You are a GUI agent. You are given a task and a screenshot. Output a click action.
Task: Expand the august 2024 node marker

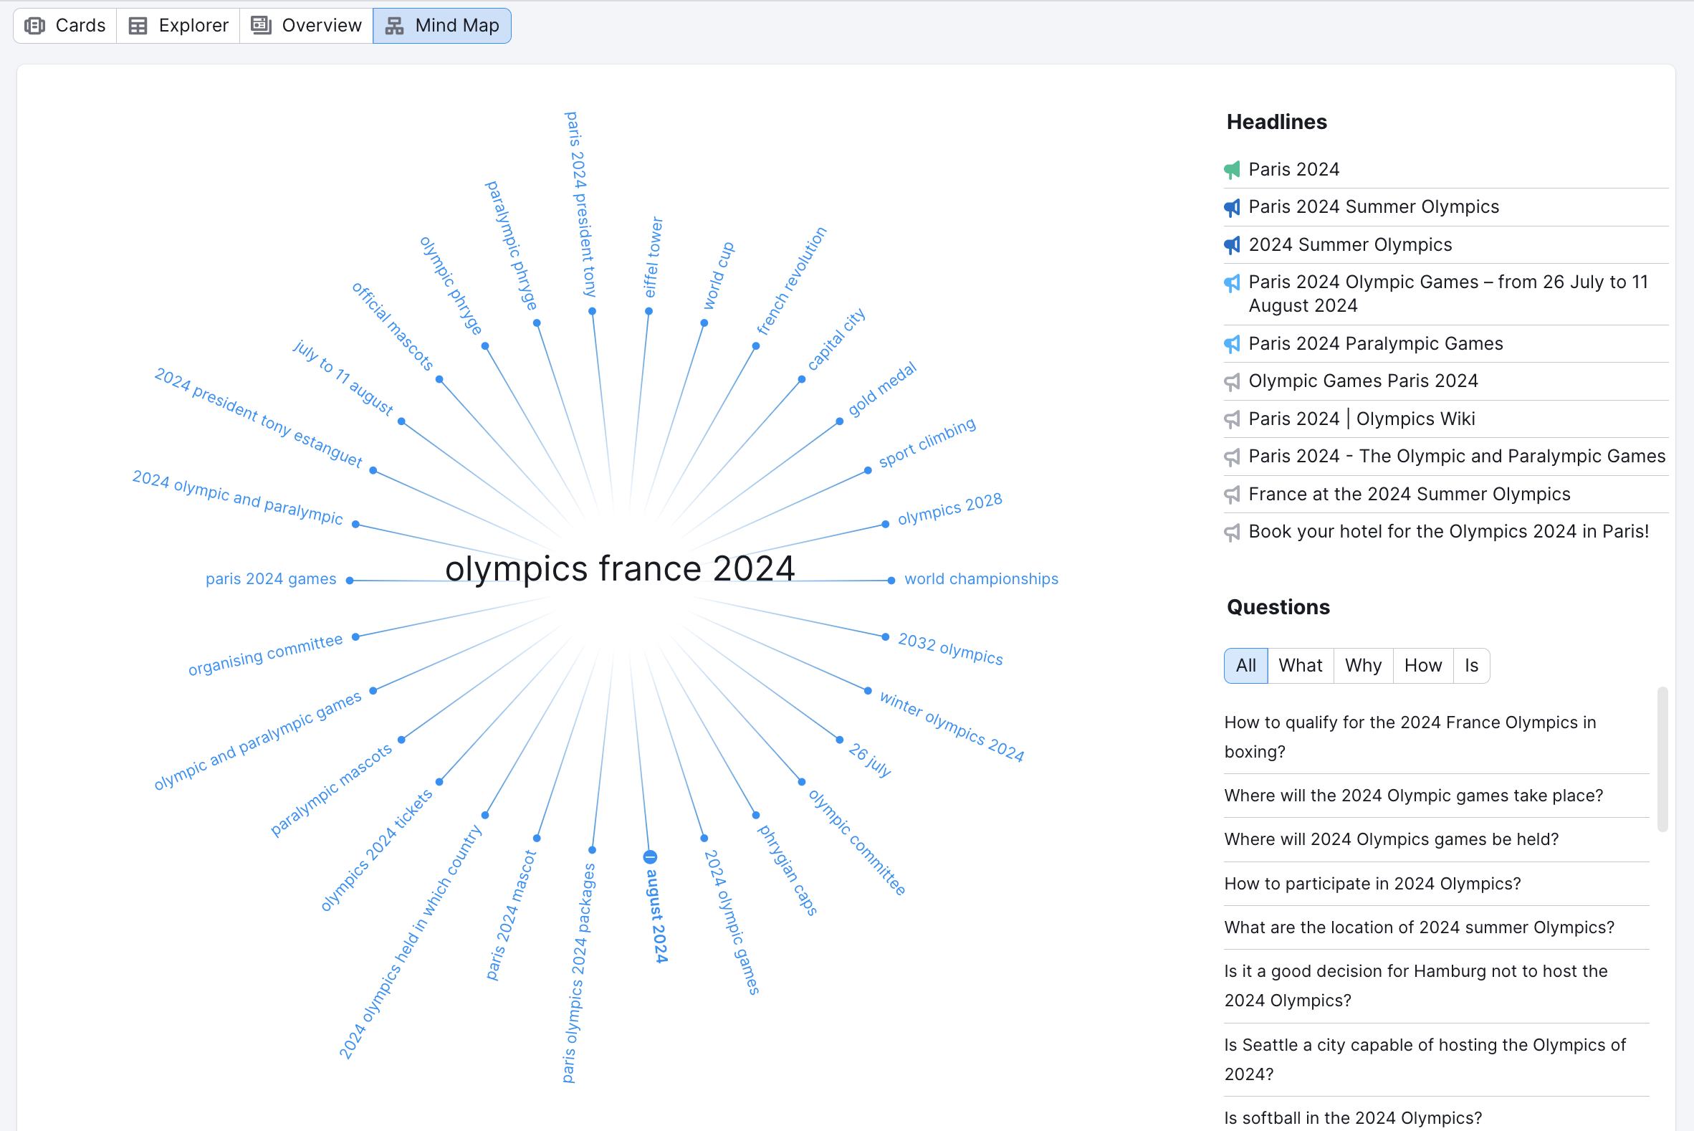650,856
